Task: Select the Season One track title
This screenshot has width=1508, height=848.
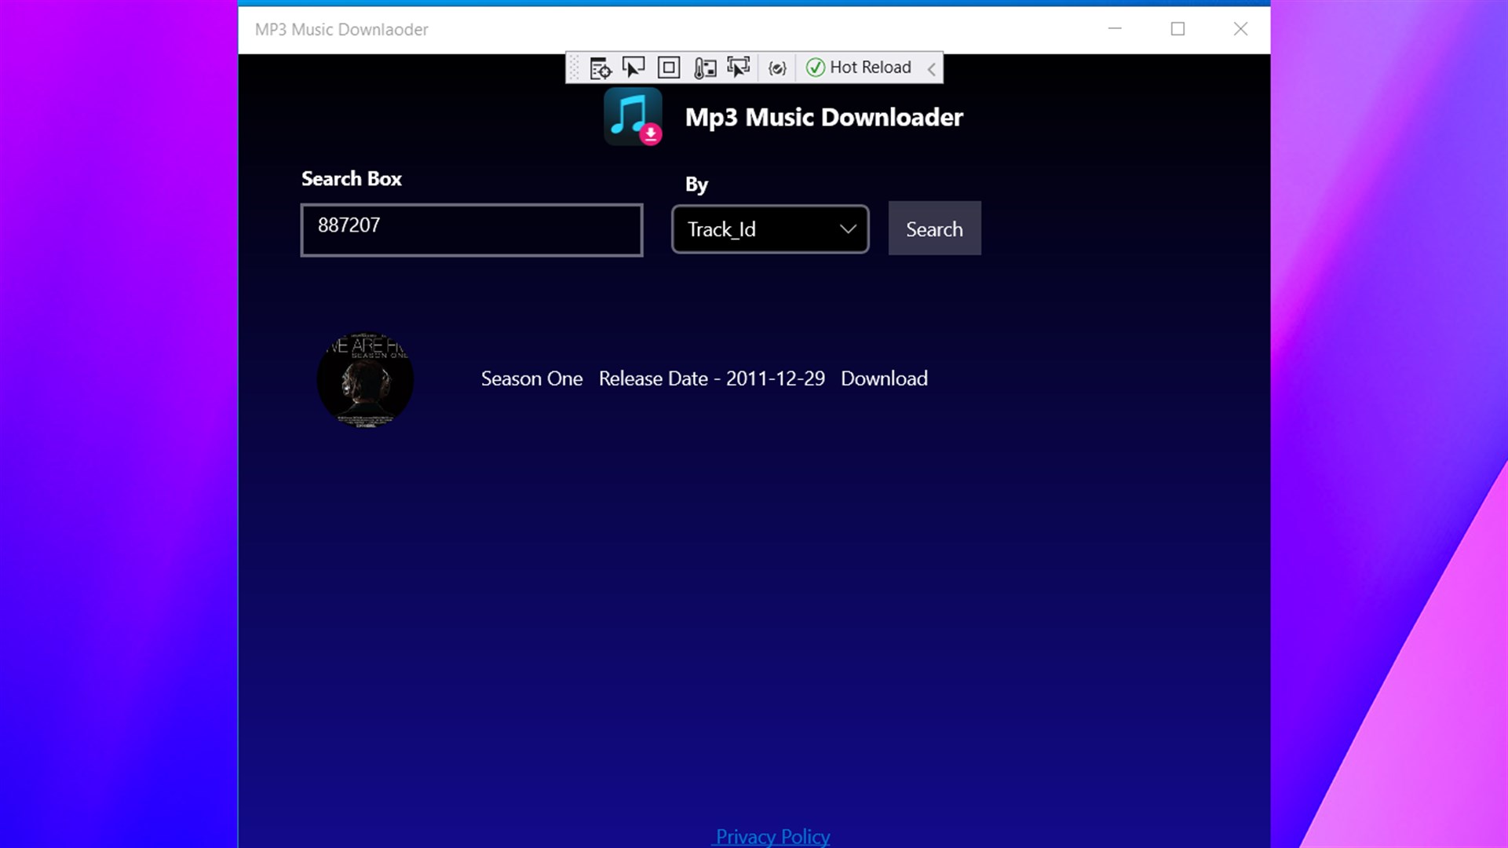Action: [x=531, y=378]
